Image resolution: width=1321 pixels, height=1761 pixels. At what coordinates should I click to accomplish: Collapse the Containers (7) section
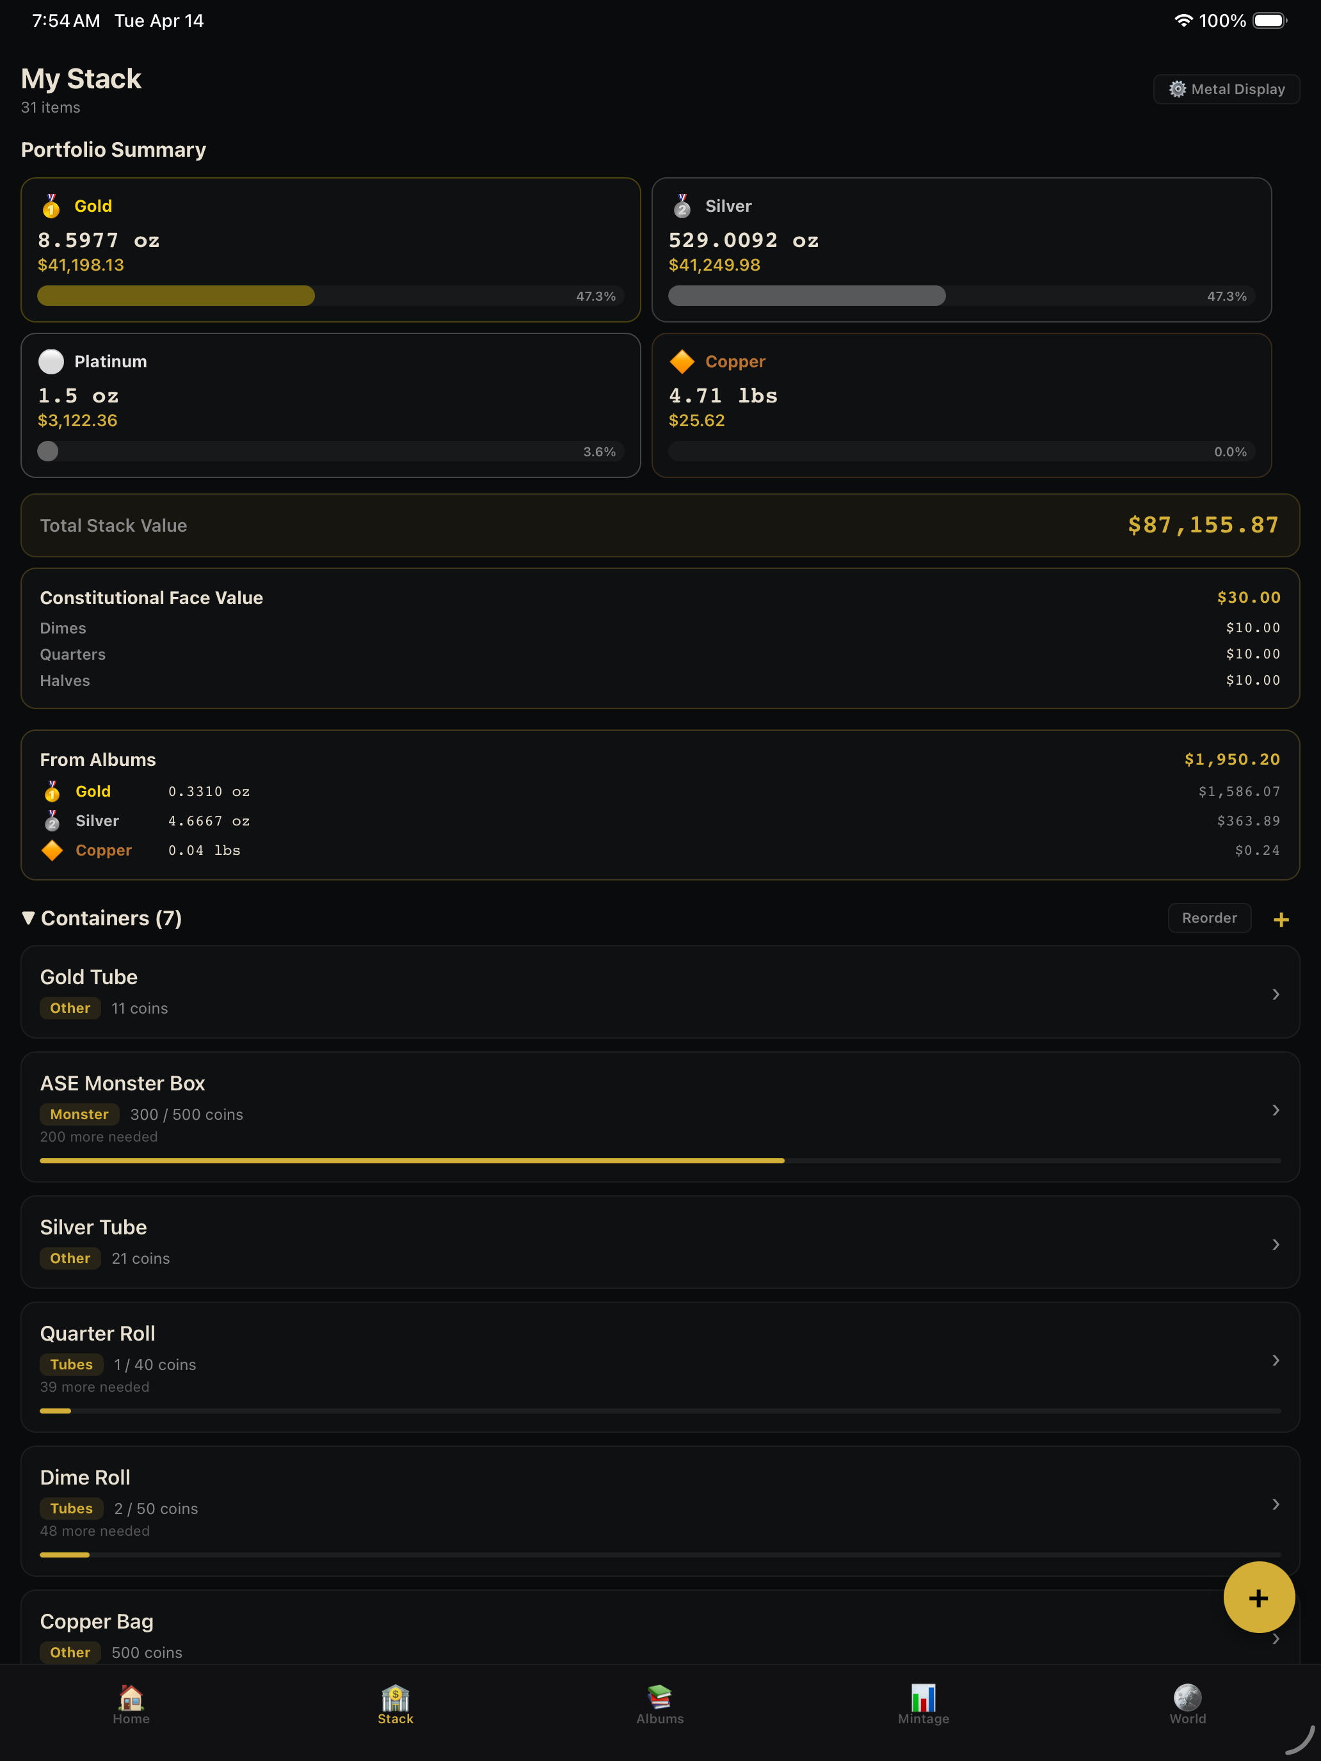click(x=102, y=918)
